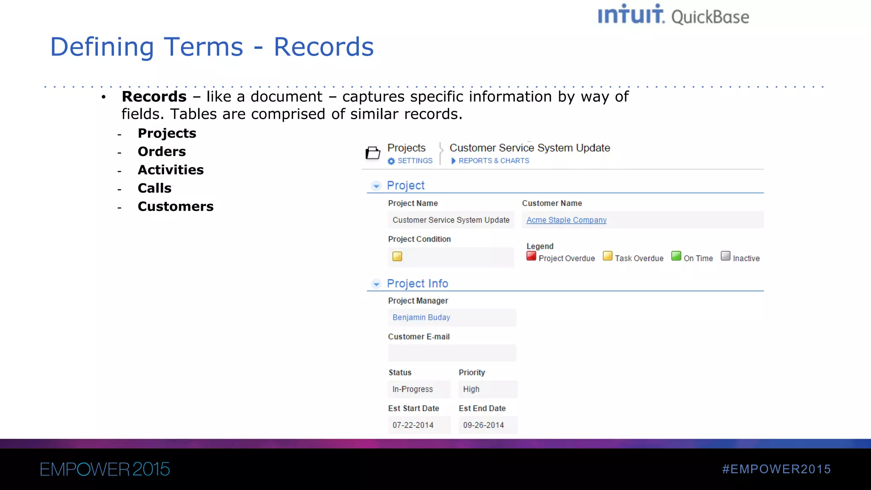Screen dimensions: 871x490
Task: Collapse the Project section
Action: (376, 186)
